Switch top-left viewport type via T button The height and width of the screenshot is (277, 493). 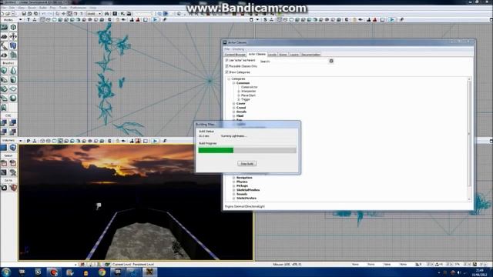click(x=29, y=19)
